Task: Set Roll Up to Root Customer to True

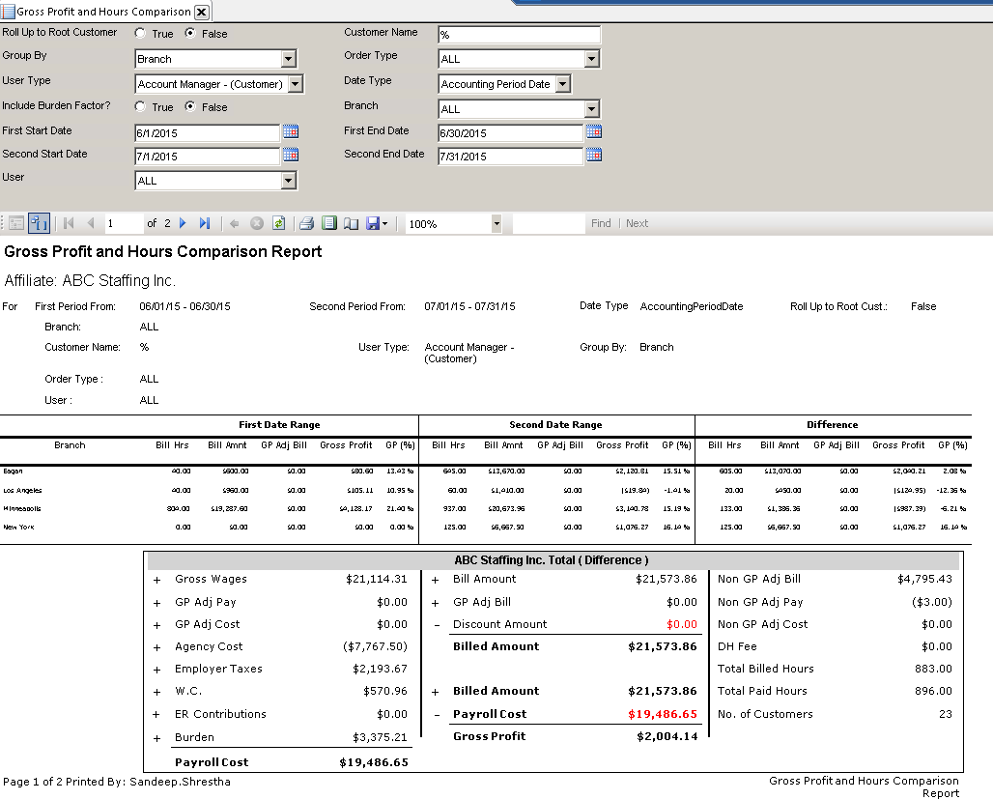Action: point(141,33)
